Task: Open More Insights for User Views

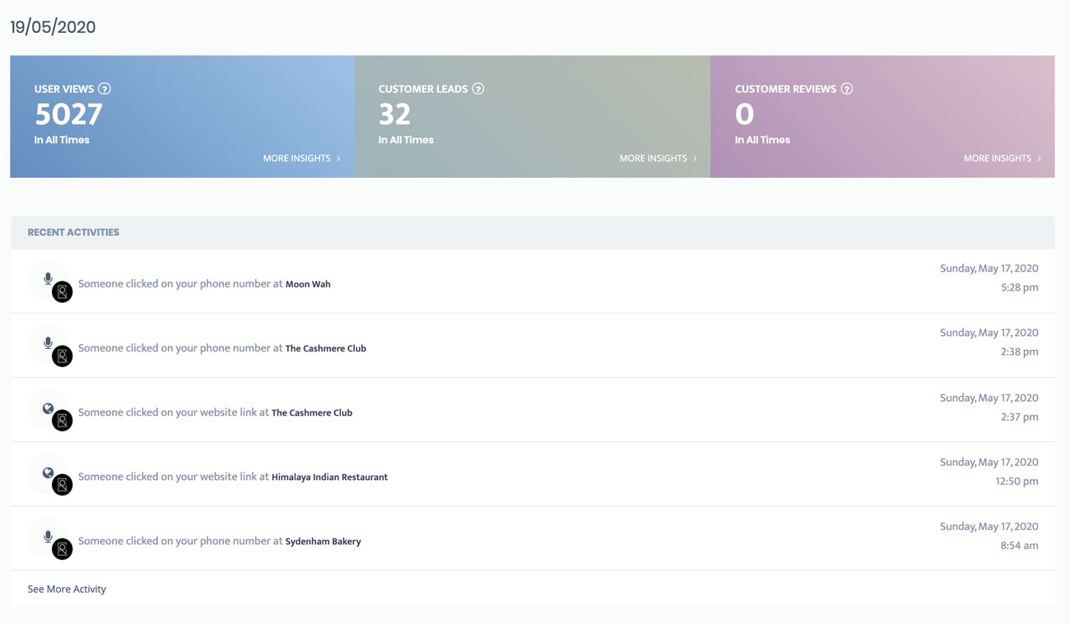Action: (301, 158)
